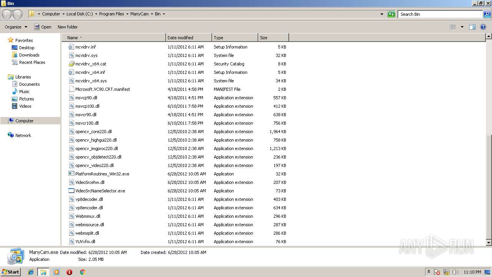Image resolution: width=492 pixels, height=277 pixels.
Task: Go to ManyCam in the breadcrumb
Action: pos(139,14)
